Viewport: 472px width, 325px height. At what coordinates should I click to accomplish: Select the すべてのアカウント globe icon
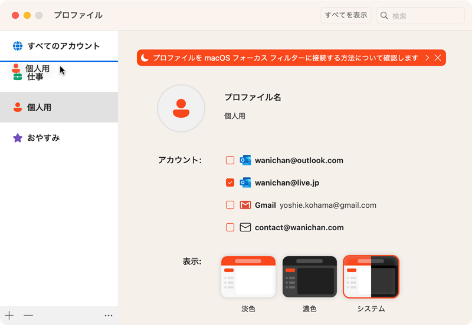(18, 46)
